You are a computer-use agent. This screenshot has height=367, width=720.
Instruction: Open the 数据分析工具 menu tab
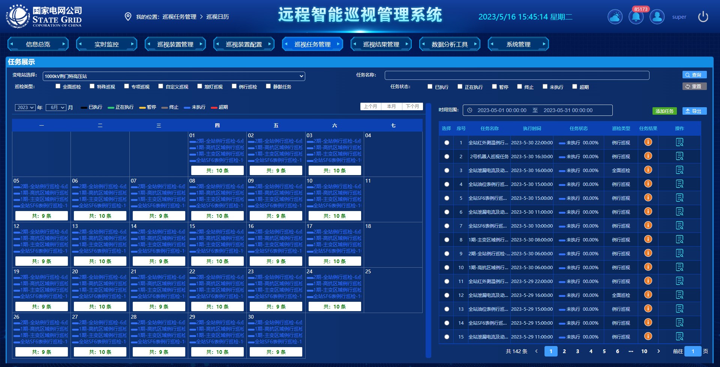click(450, 44)
